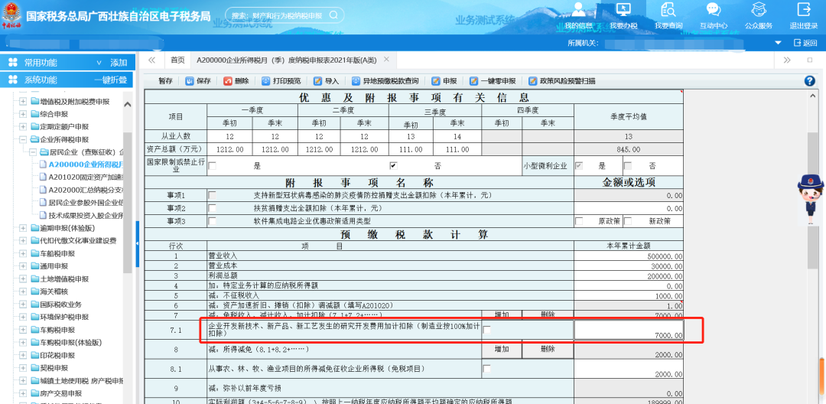Image resolution: width=826 pixels, height=404 pixels.
Task: Check 事项1 疫情防控捐赠 checkbox
Action: 212,195
